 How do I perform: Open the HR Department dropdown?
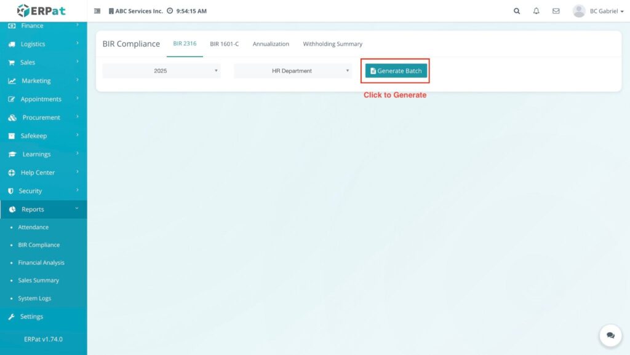tap(293, 71)
